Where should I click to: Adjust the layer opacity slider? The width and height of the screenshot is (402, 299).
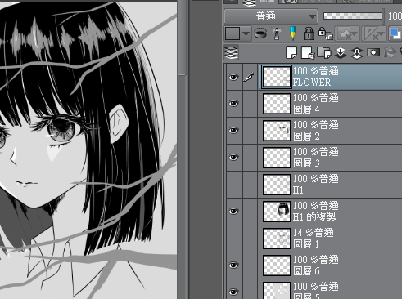point(353,16)
